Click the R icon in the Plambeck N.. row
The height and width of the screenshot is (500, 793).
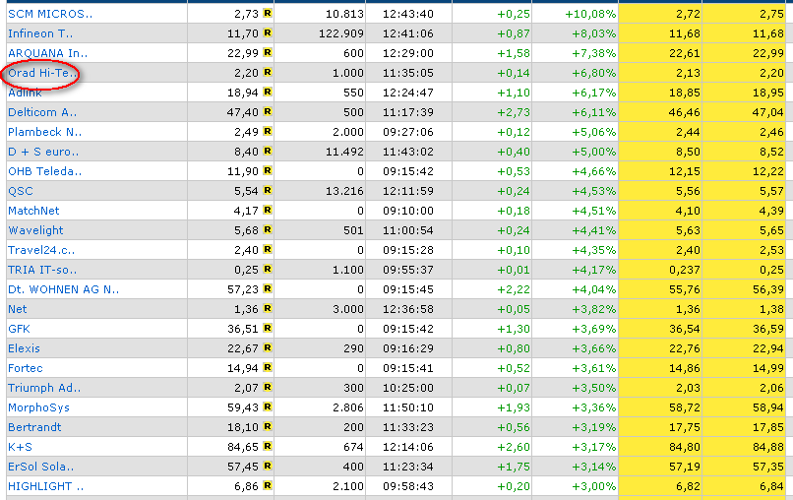(268, 132)
